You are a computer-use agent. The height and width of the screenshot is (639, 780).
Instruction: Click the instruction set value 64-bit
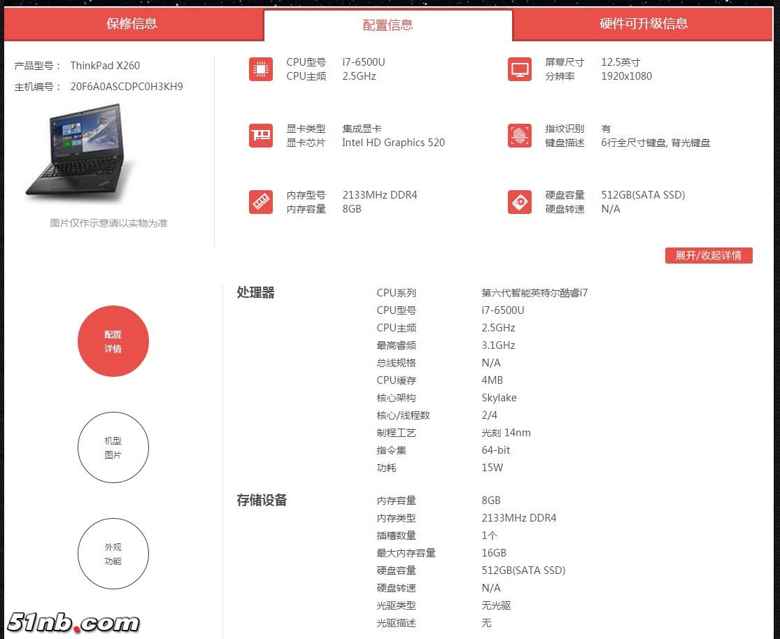point(495,450)
